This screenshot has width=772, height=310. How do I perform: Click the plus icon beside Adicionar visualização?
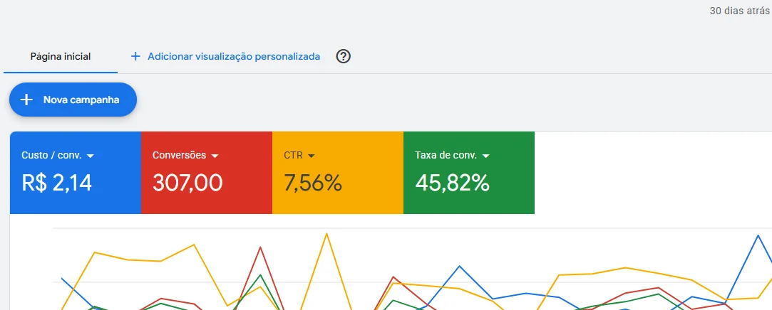pyautogui.click(x=135, y=56)
